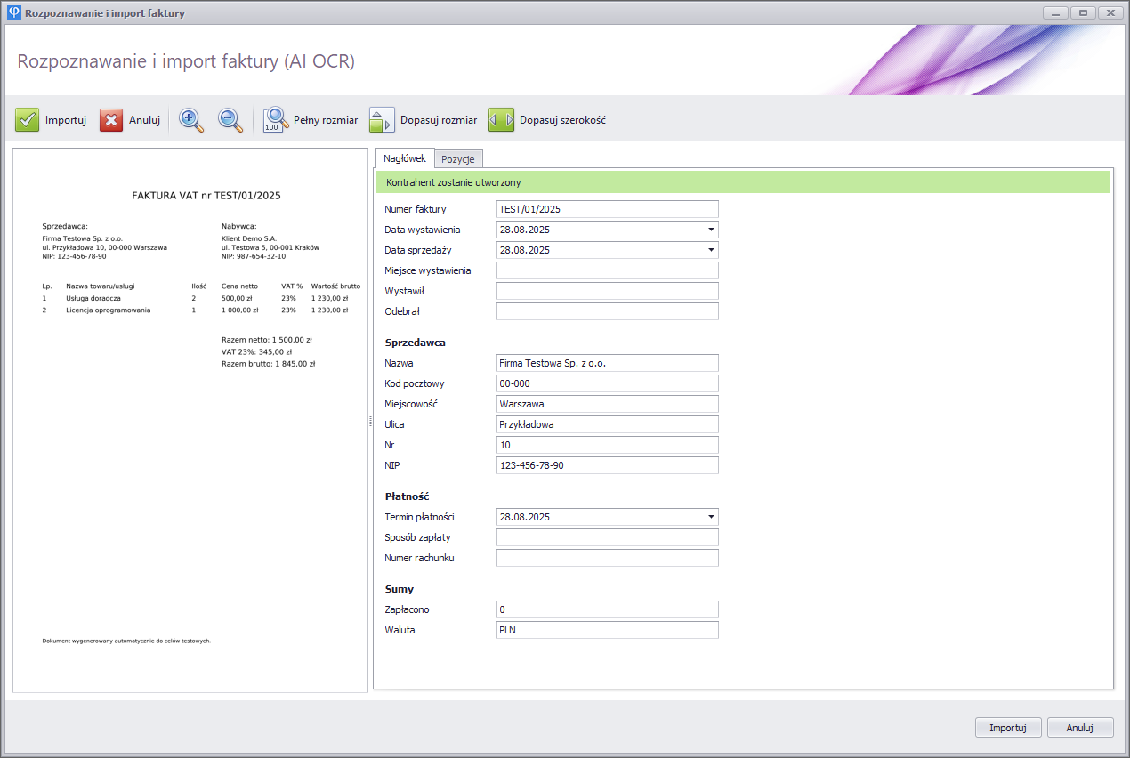Click the green checkmark Importuj toolbar icon
Viewport: 1130px width, 758px height.
(28, 120)
